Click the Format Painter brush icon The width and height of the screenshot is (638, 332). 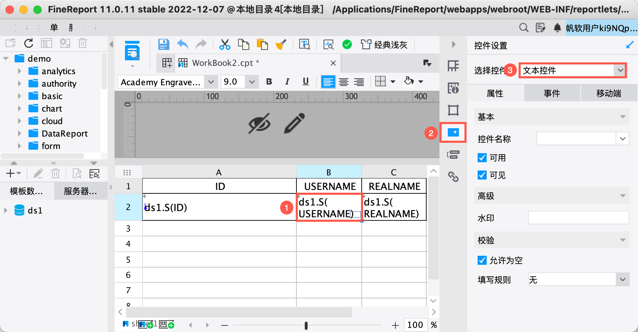(281, 44)
